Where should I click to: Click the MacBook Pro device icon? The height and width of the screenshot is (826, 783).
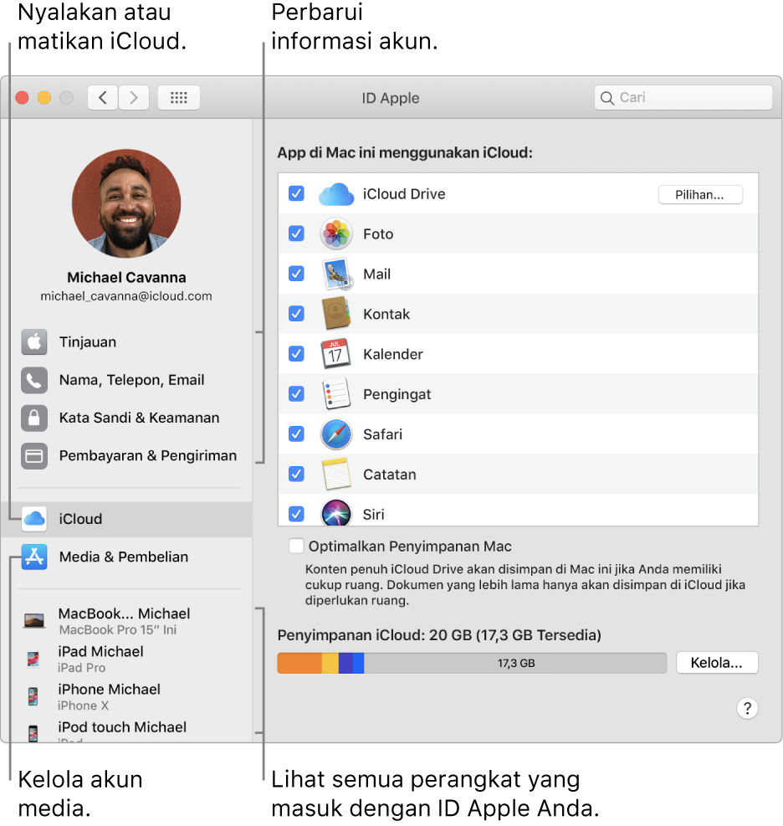(x=33, y=621)
